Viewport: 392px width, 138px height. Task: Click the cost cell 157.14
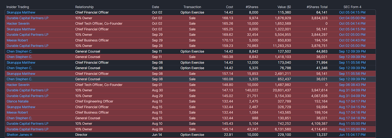(228, 74)
